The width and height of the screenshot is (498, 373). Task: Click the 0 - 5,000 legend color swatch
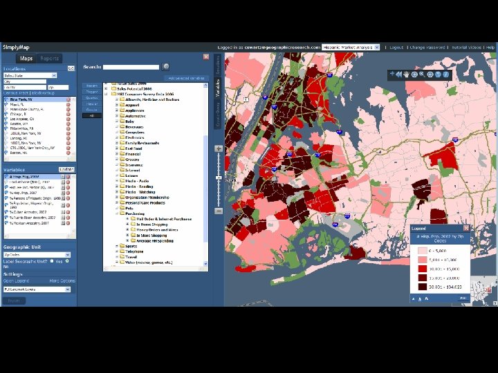[x=422, y=251]
